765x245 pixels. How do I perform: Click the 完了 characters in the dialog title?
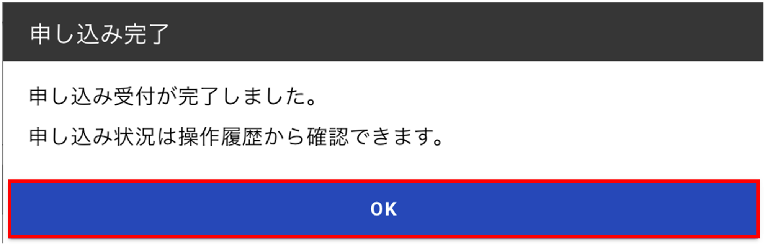click(x=146, y=34)
